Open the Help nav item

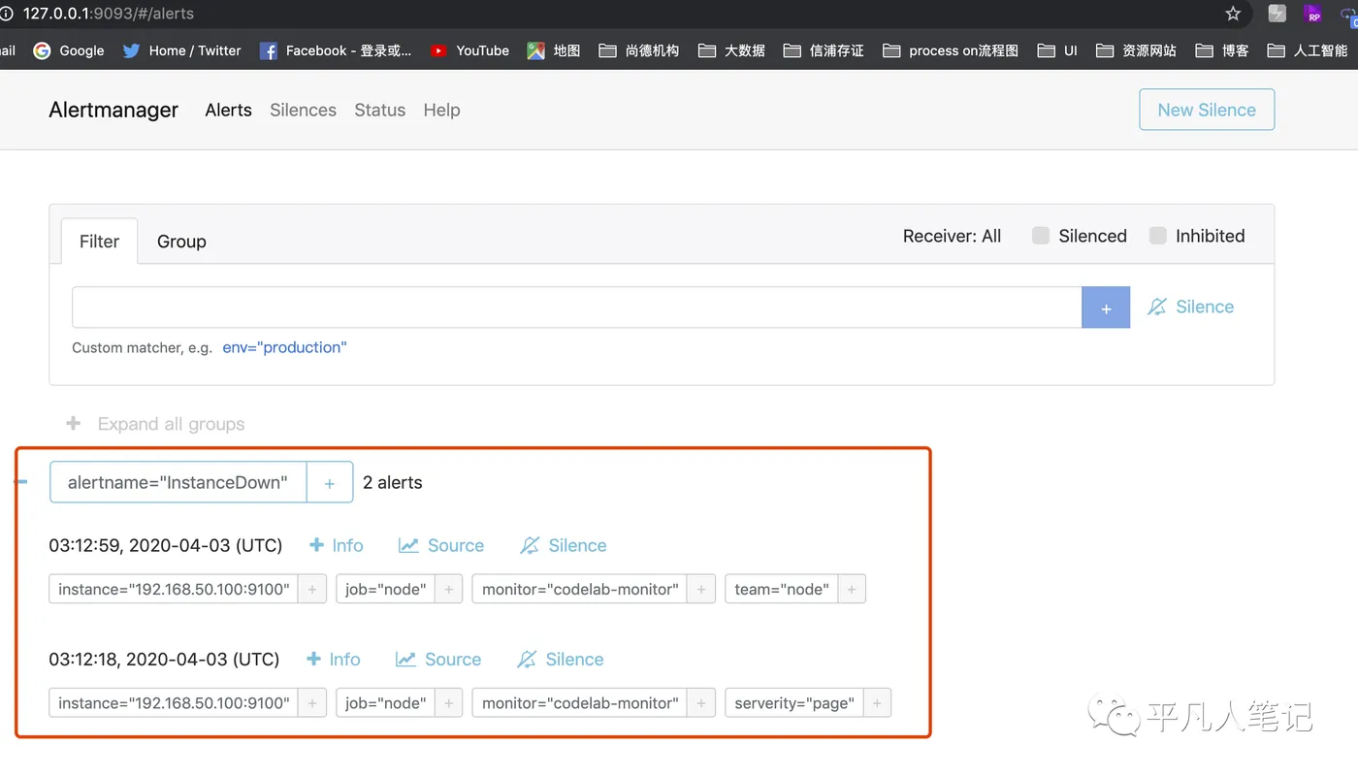point(441,110)
